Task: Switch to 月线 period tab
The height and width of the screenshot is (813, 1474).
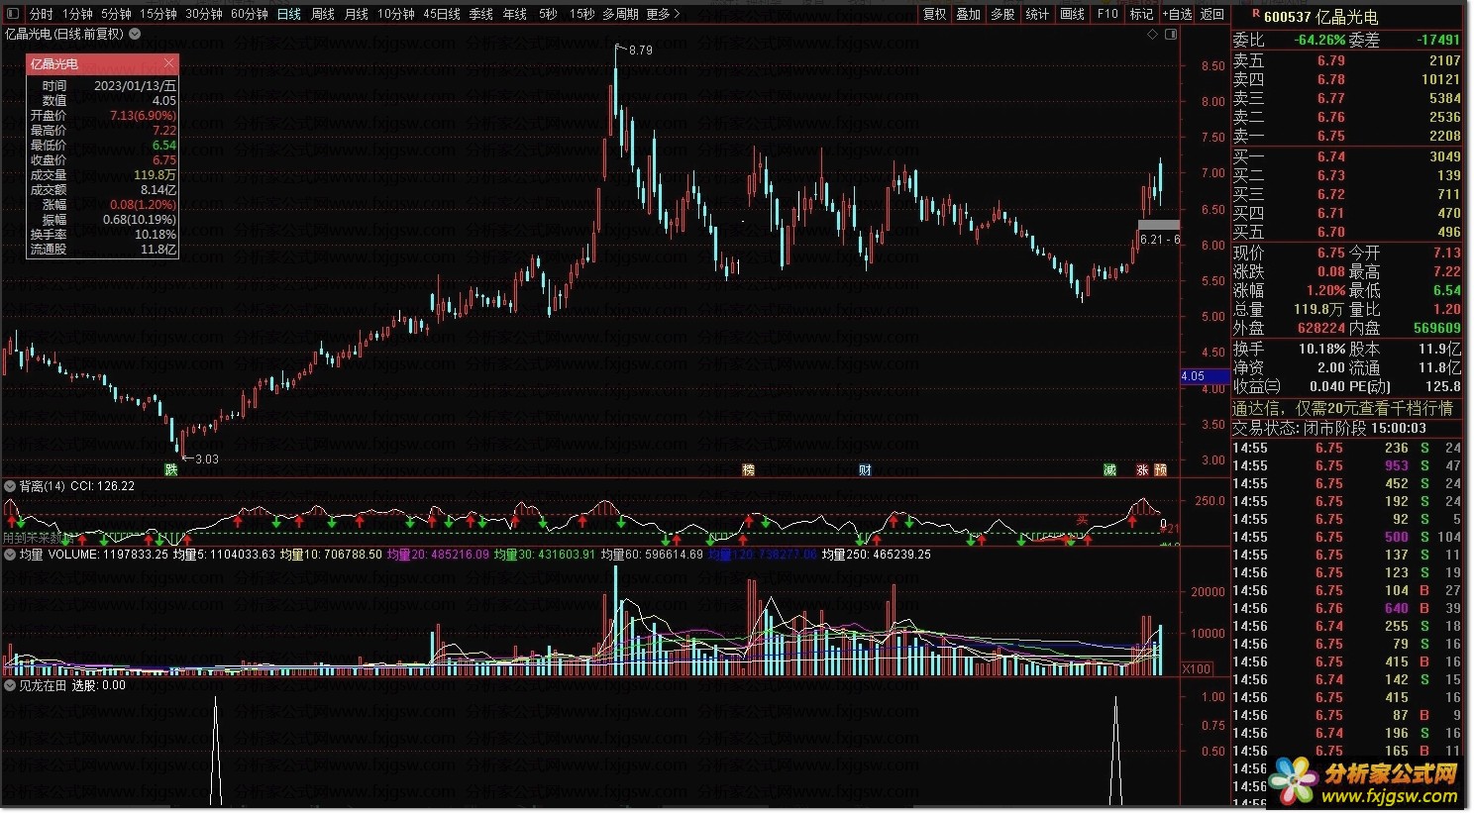Action: point(357,14)
